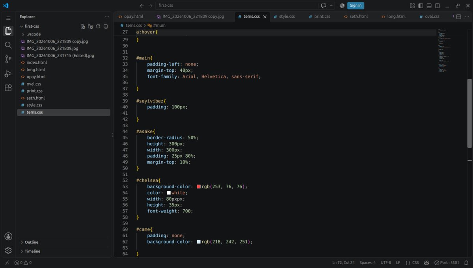Viewport: 473px width, 268px height.
Task: Click the Sign In button
Action: point(356,6)
